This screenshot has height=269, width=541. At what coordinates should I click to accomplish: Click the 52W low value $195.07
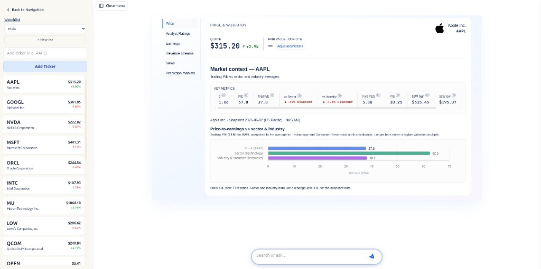pos(448,102)
